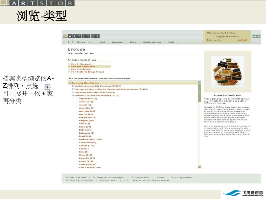This screenshot has height=199, width=266.
Task: Click the History menu label
Action: click(x=81, y=42)
